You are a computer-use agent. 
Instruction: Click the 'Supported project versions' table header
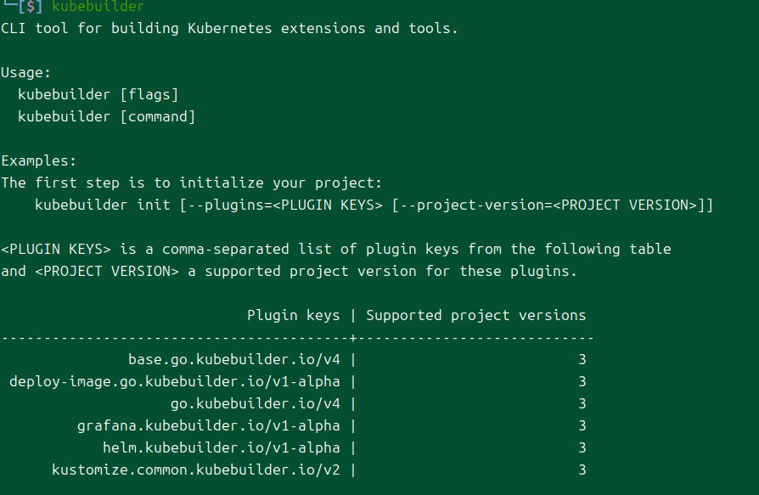click(475, 316)
